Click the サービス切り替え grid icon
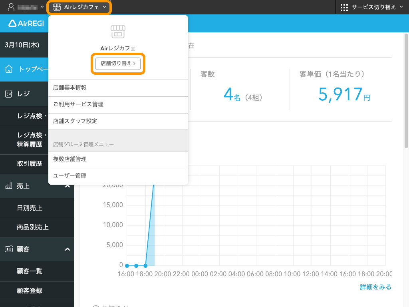409x307 pixels. click(344, 7)
